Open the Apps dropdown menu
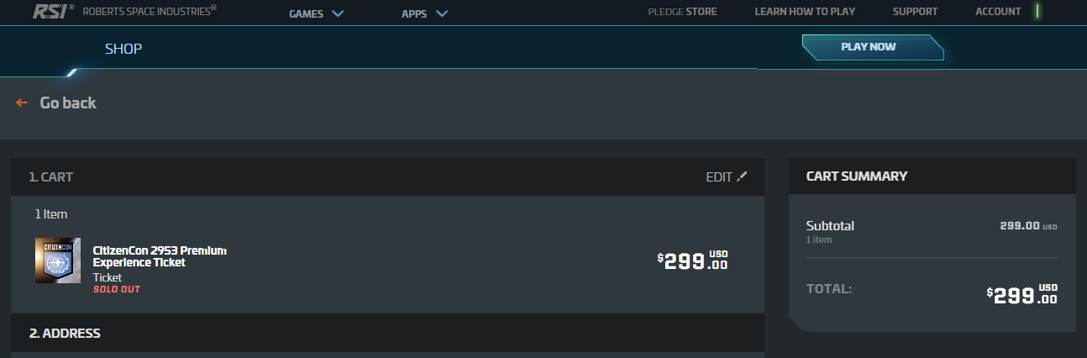Image resolution: width=1087 pixels, height=358 pixels. [x=424, y=13]
